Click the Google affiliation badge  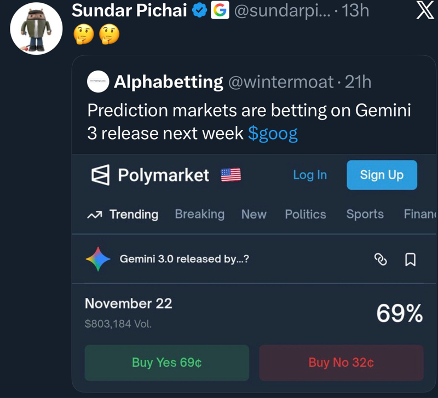point(220,10)
